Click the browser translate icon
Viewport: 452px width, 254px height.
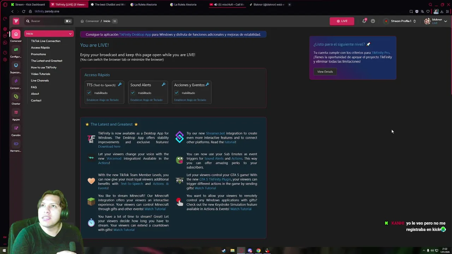tap(422, 11)
